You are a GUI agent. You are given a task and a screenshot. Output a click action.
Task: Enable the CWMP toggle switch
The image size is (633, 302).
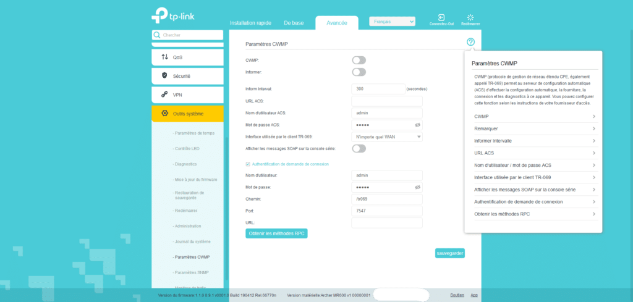point(359,60)
